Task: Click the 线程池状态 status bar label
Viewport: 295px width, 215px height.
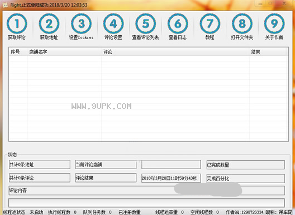Action: pos(15,212)
